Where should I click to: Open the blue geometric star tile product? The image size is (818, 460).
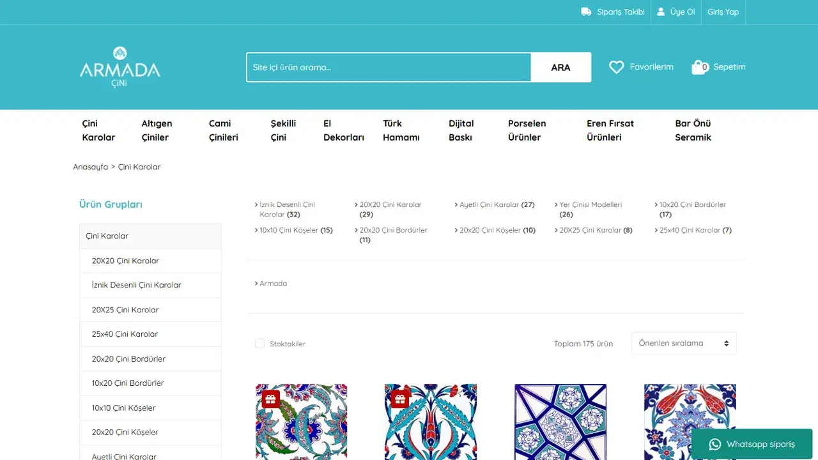(x=560, y=422)
